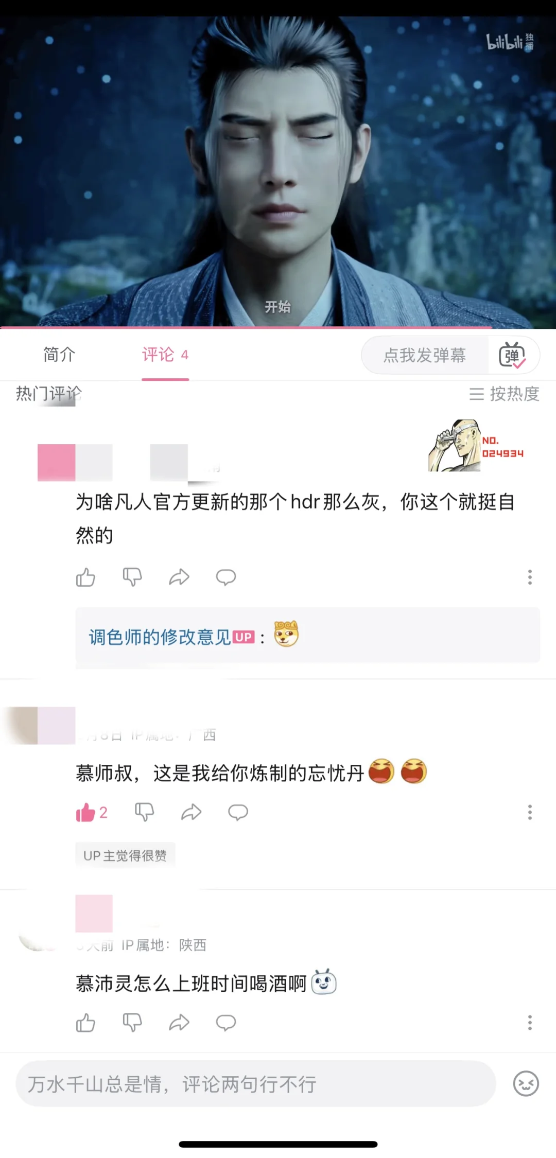Image resolution: width=556 pixels, height=1158 pixels.
Task: Change sort order via 按热度
Action: 504,394
